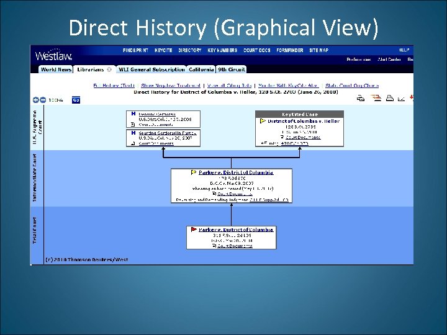
Task: Open SITE MAP in the top menu
Action: 319,50
